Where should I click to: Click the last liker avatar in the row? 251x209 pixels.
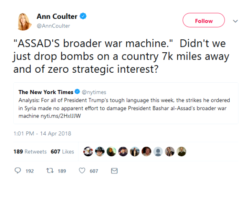pos(181,151)
